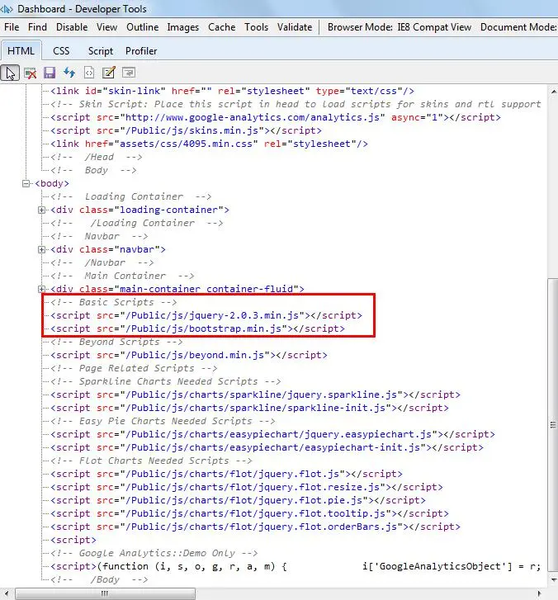The image size is (558, 600).
Task: Open the View menu
Action: pos(106,27)
